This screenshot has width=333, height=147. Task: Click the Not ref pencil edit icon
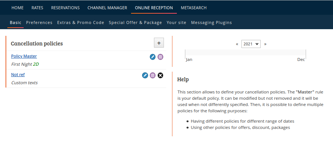click(145, 75)
